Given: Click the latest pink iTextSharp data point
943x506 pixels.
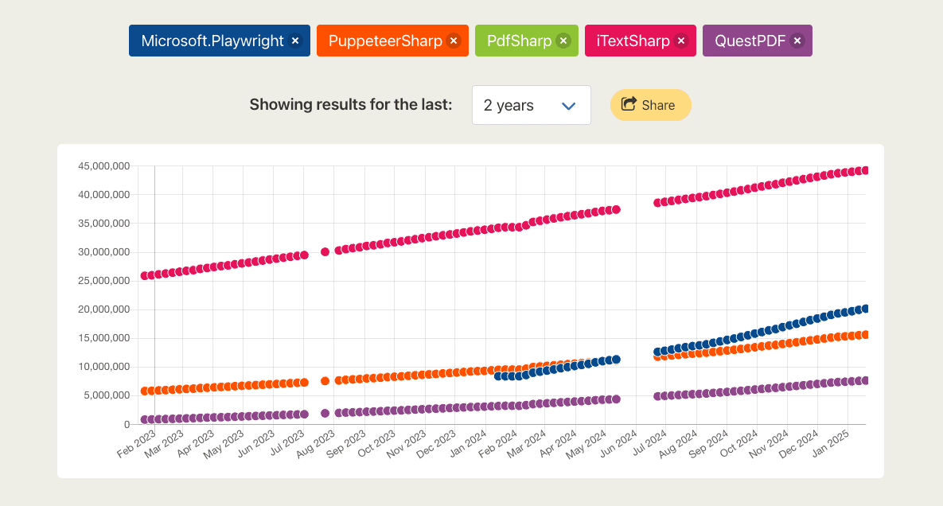Looking at the screenshot, I should click(x=865, y=169).
